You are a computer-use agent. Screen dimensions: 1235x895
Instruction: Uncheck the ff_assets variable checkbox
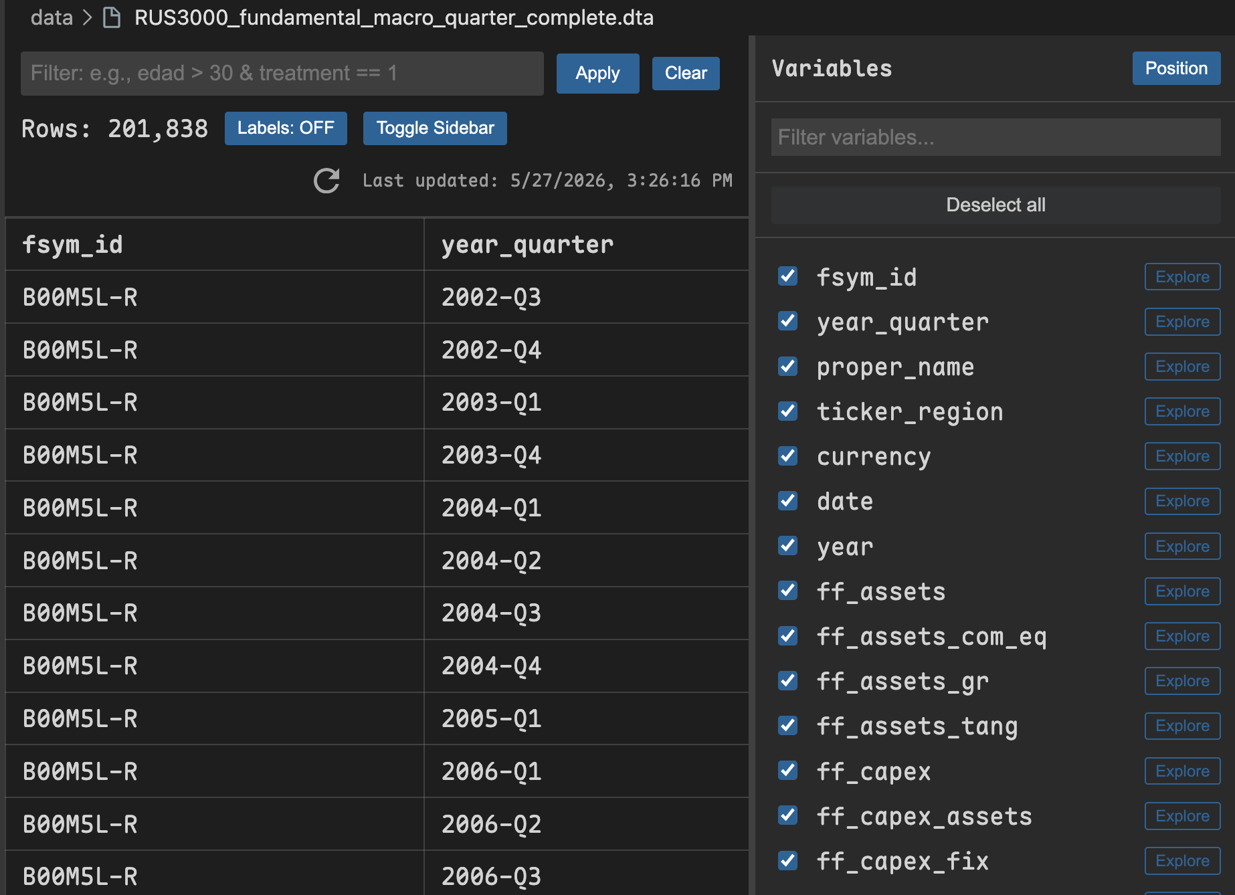coord(788,591)
